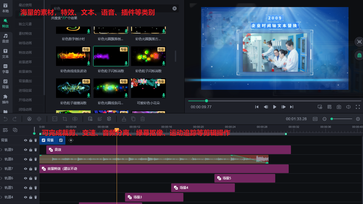Image resolution: width=363 pixels, height=204 pixels.
Task: Select 转场动画 category
Action: point(25,43)
